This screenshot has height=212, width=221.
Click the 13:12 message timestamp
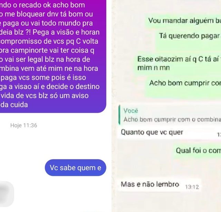(192, 187)
